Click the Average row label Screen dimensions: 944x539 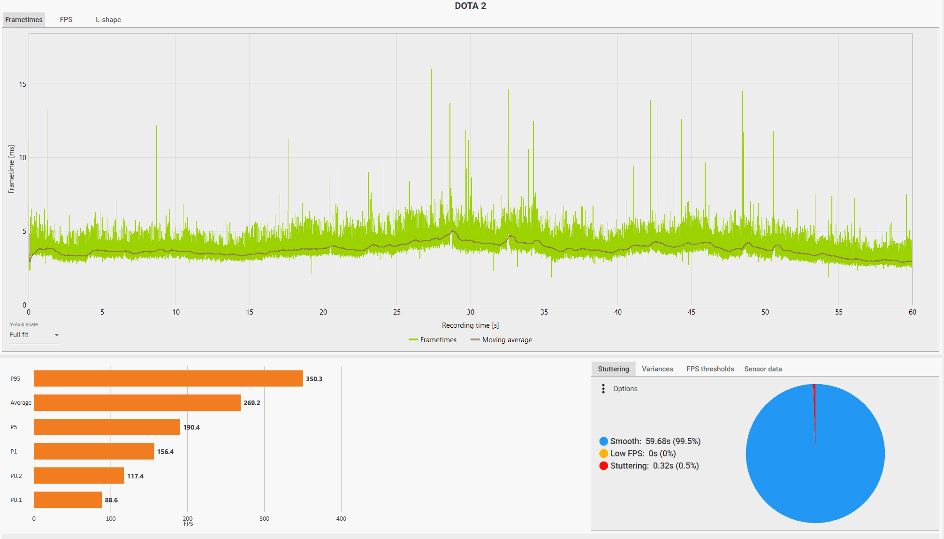click(x=21, y=403)
